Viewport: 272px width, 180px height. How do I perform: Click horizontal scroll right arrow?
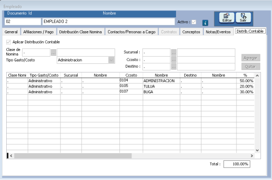pos(252,156)
